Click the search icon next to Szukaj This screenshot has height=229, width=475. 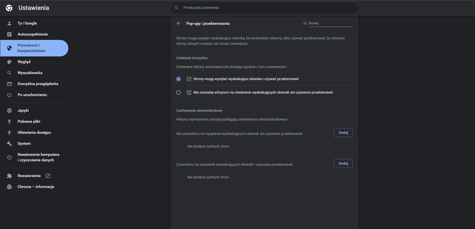[x=305, y=23]
